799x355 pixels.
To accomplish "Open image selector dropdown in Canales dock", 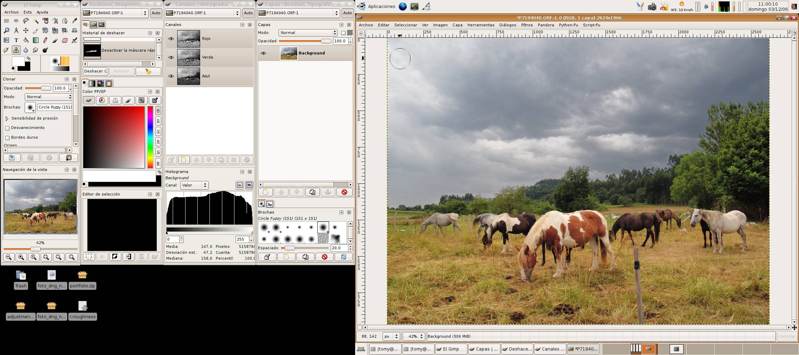I will pos(203,13).
